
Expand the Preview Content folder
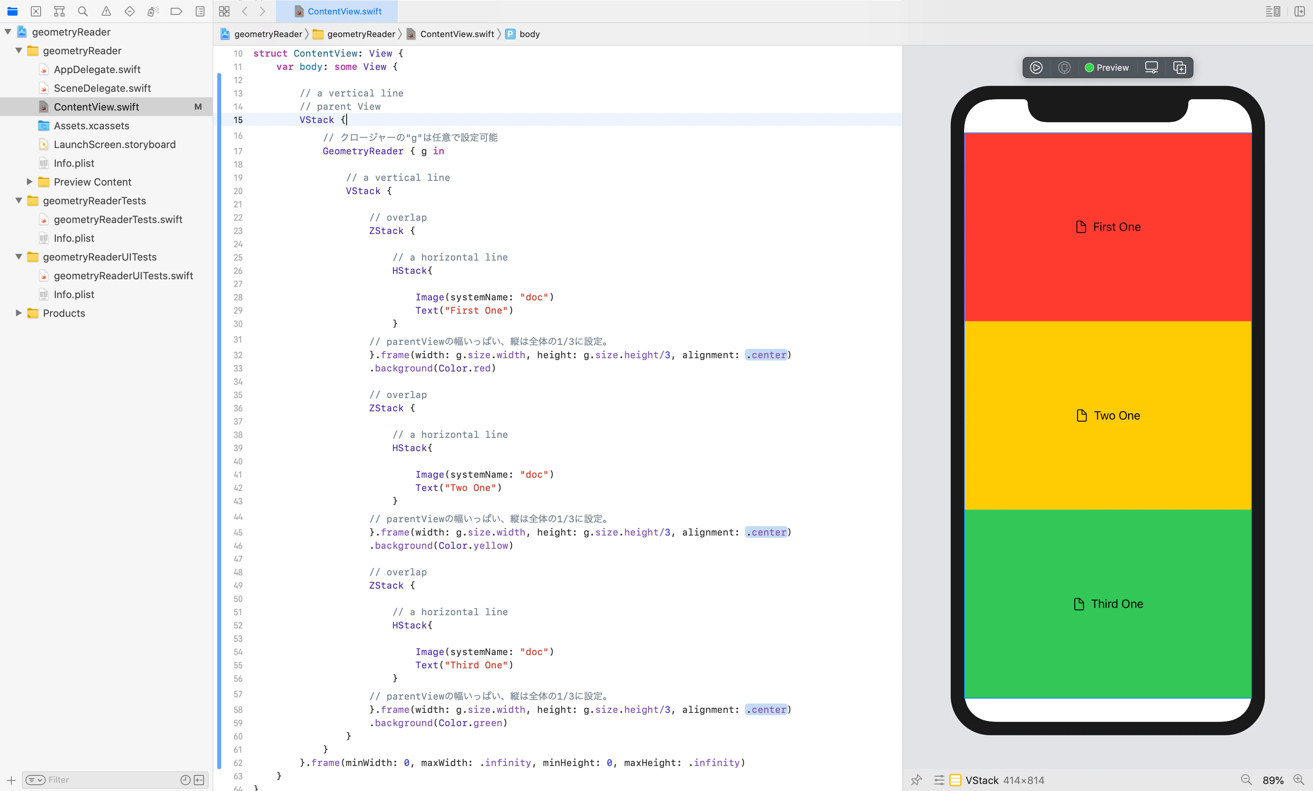pyautogui.click(x=29, y=182)
